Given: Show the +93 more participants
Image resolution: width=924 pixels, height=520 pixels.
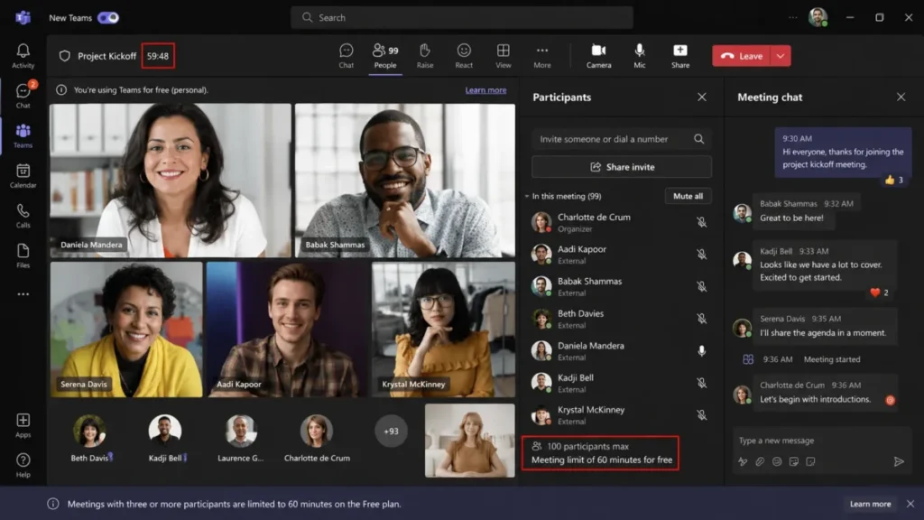Looking at the screenshot, I should coord(391,431).
